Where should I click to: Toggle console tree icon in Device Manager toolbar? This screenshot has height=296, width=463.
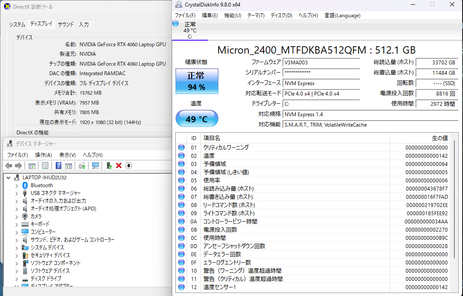tap(32, 166)
